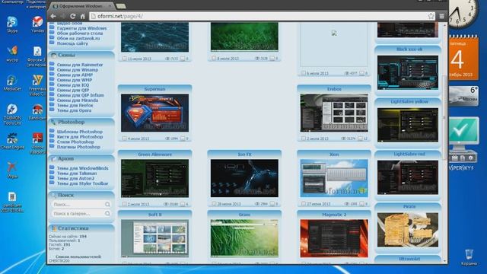Click the new tab button
The height and width of the screenshot is (274, 487).
pos(120,6)
